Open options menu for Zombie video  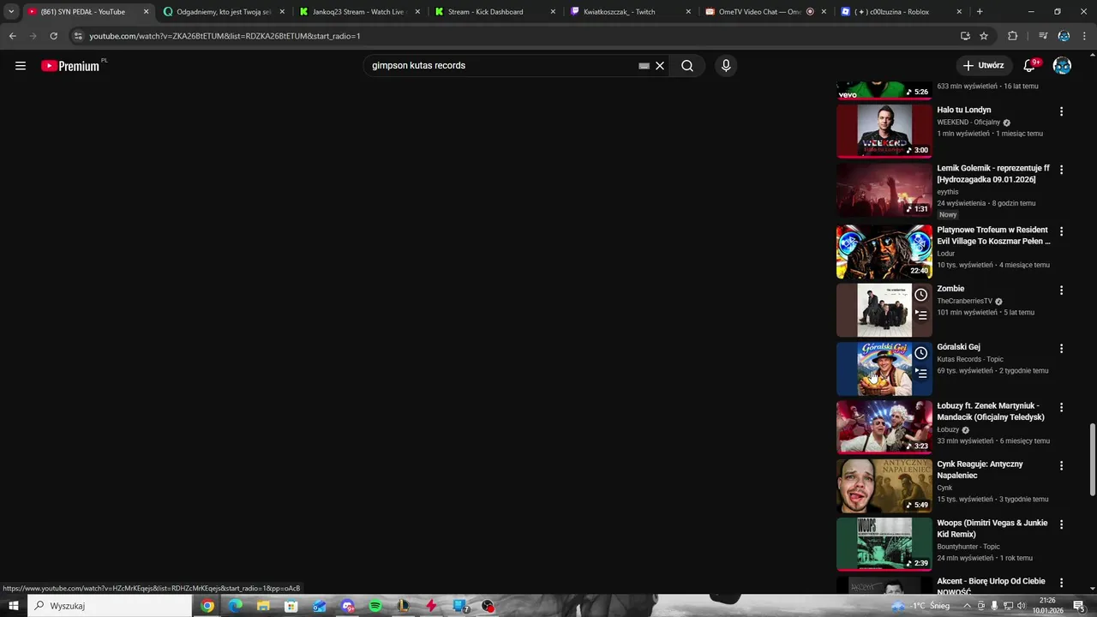coord(1061,291)
